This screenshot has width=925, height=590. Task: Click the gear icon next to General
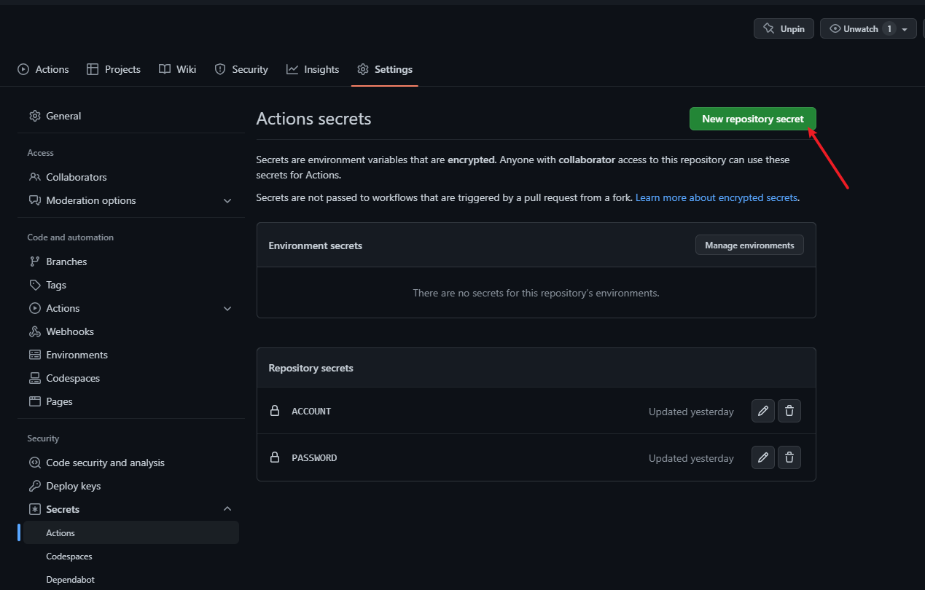34,116
